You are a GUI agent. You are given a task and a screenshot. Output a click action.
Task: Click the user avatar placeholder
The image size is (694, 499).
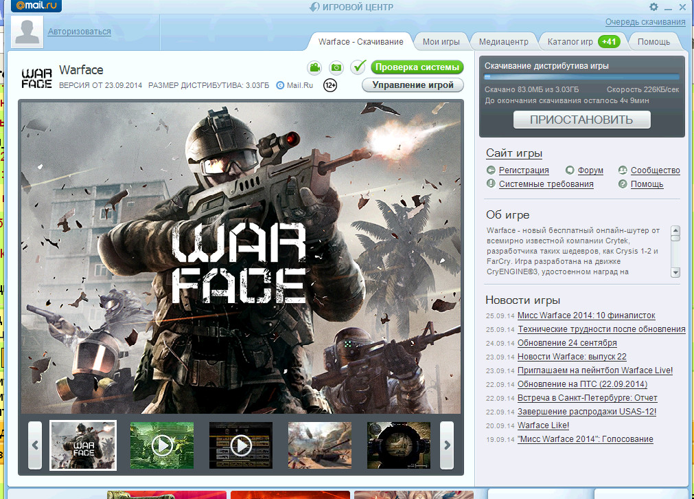coord(27,32)
